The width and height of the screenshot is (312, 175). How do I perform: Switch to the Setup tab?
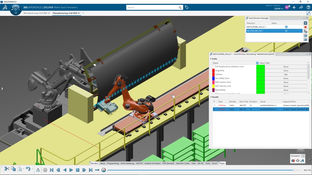[102, 163]
